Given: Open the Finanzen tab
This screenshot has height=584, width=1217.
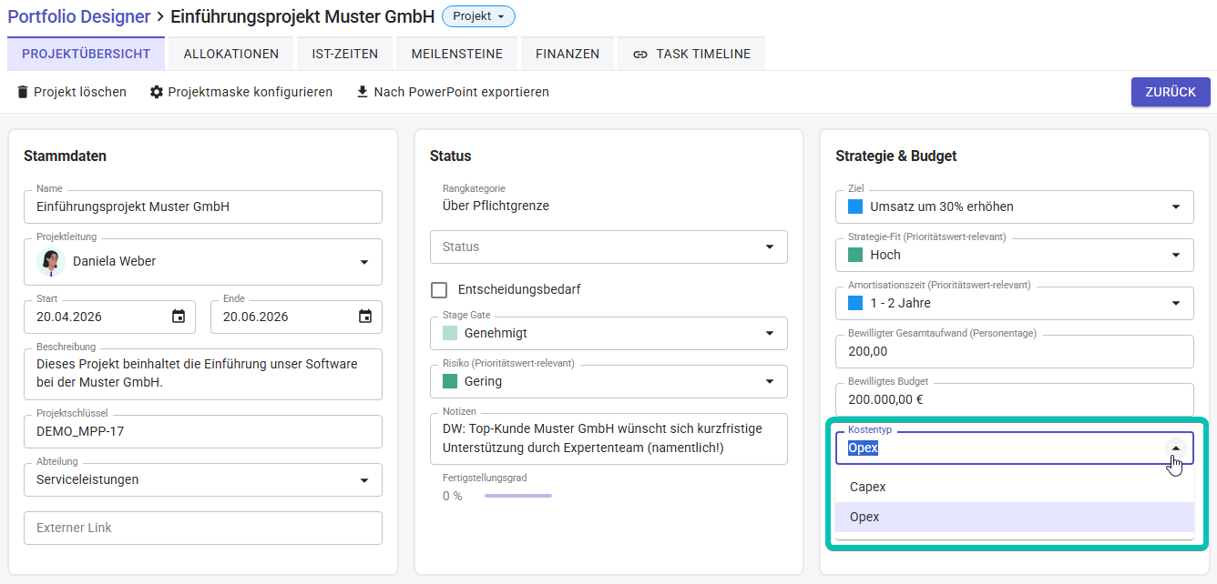Looking at the screenshot, I should [x=567, y=54].
